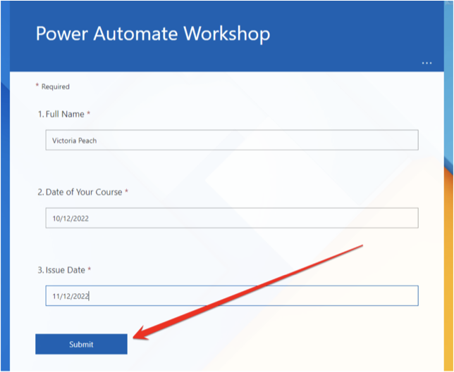Open the three-dot more options menu
The height and width of the screenshot is (372, 454).
pos(427,63)
